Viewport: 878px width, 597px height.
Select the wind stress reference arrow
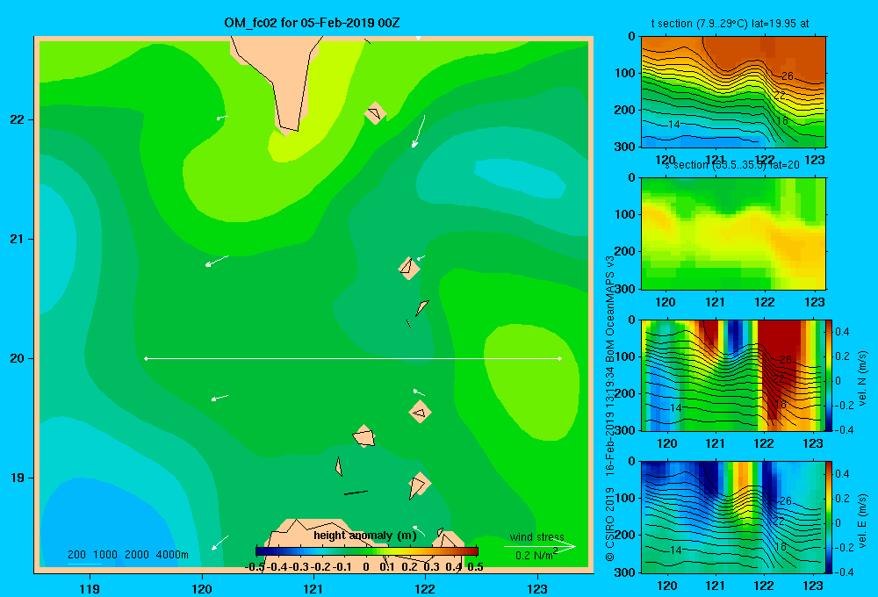coord(539,547)
